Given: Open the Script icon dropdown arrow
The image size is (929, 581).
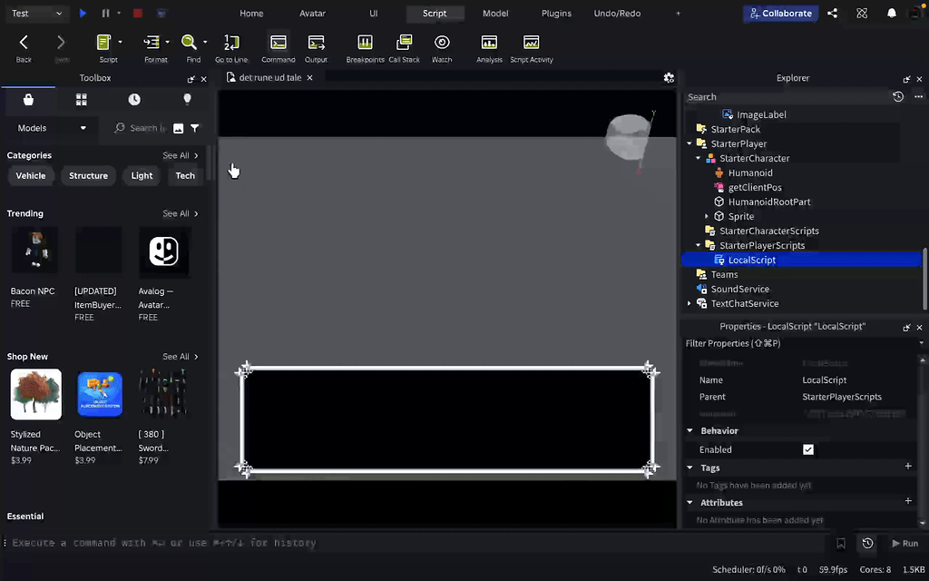Looking at the screenshot, I should [121, 42].
